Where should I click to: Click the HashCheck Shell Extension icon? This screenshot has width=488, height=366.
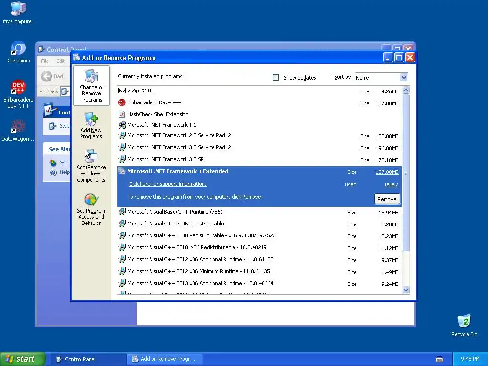click(x=122, y=114)
